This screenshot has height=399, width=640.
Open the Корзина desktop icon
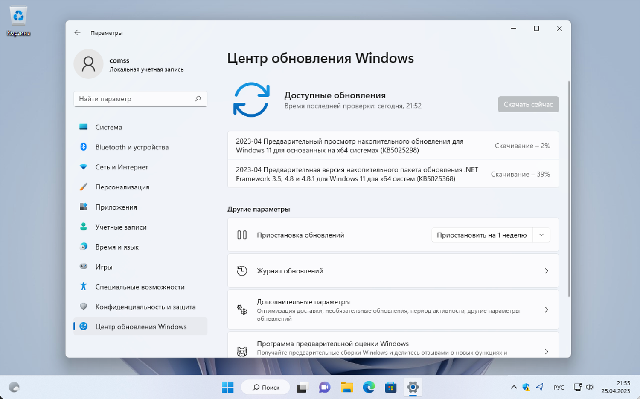18,21
